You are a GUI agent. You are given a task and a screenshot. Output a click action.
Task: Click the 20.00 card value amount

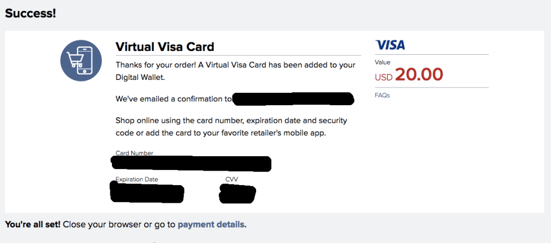419,74
